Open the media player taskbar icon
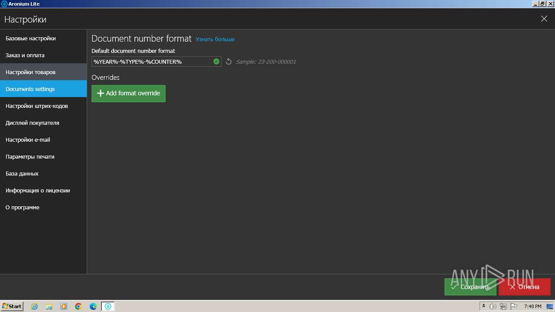Screen dimensions: 555x312 [x=64, y=306]
